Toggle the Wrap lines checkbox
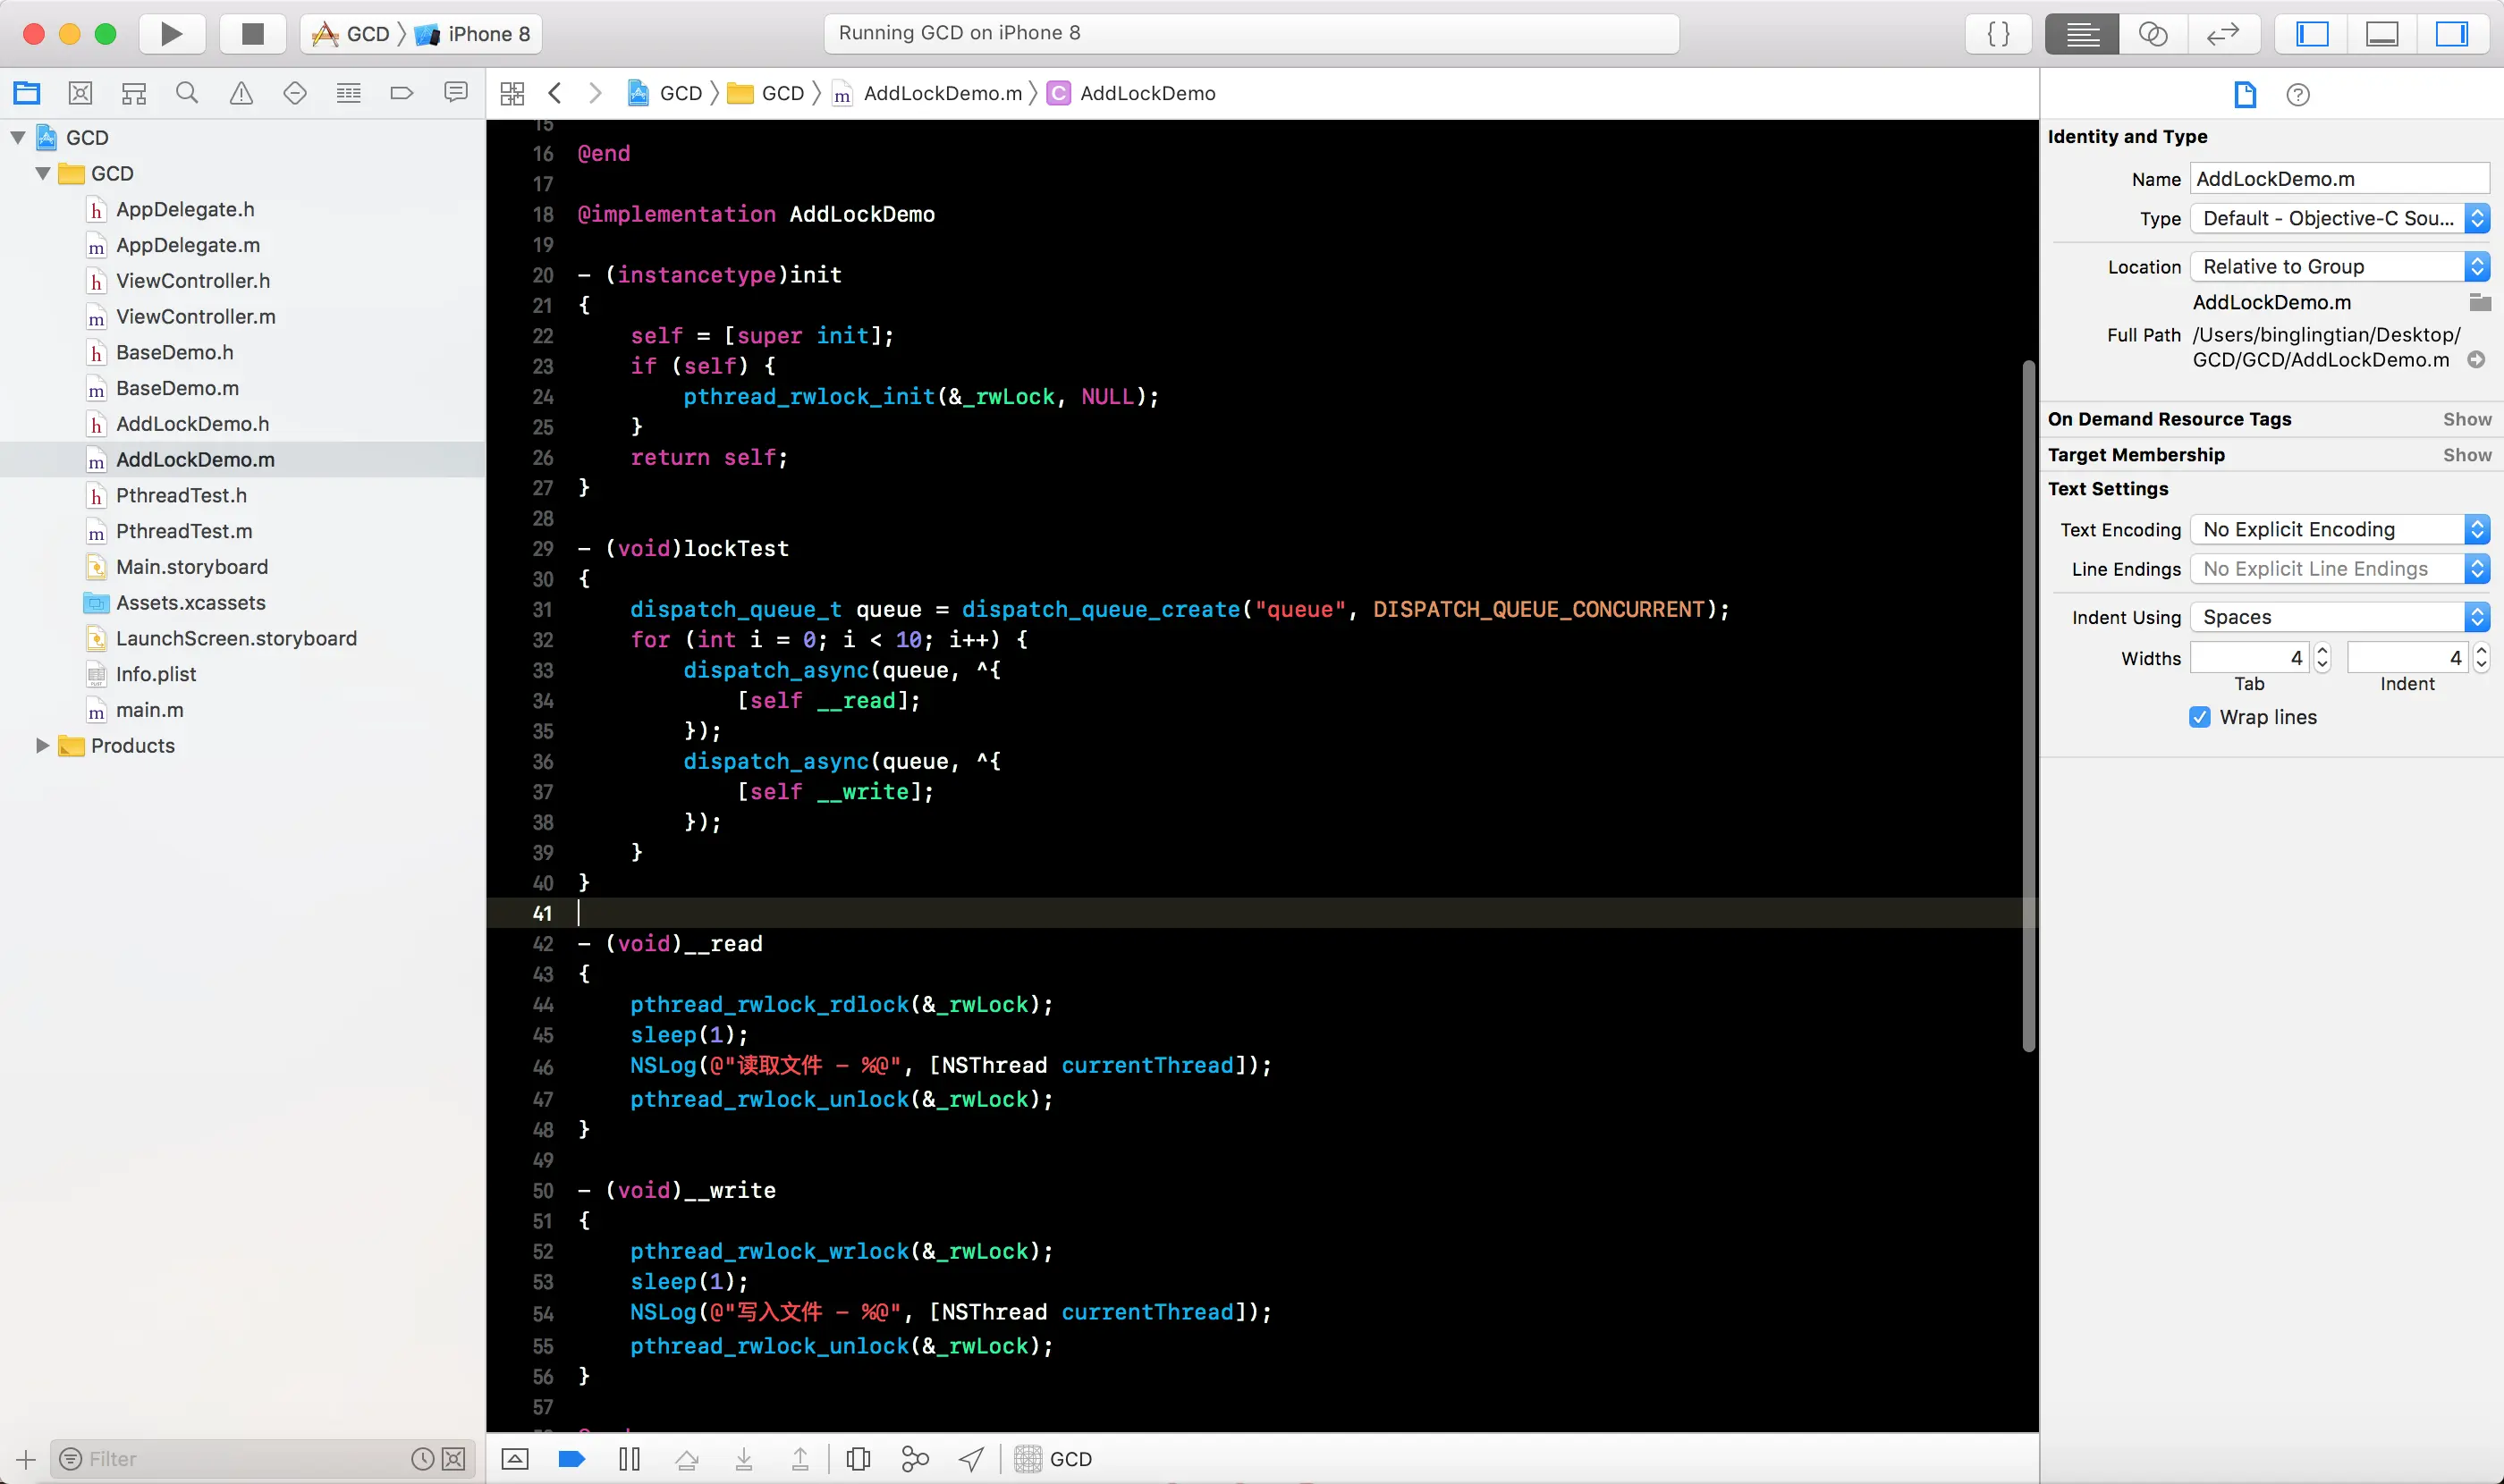Viewport: 2504px width, 1484px height. point(2199,717)
